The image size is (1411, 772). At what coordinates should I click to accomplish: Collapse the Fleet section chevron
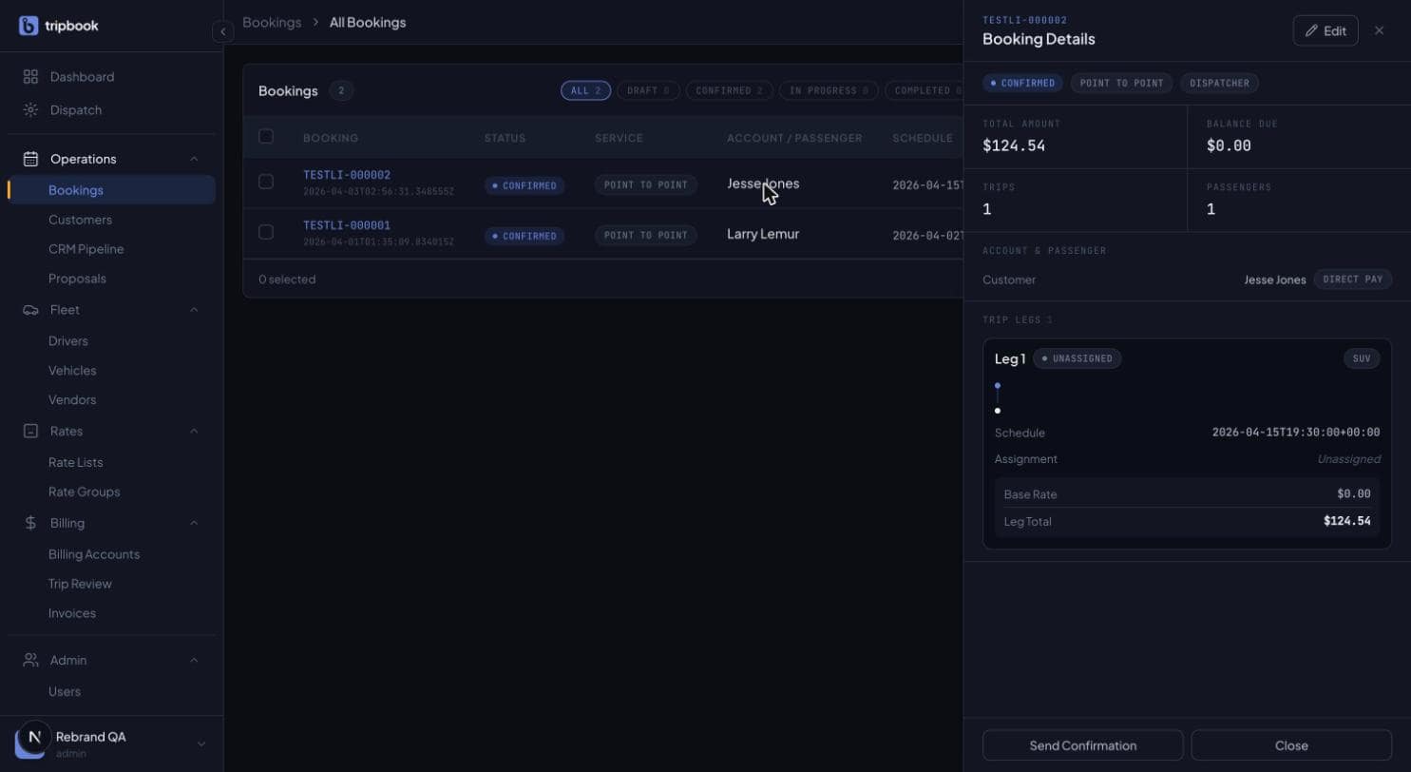click(194, 310)
